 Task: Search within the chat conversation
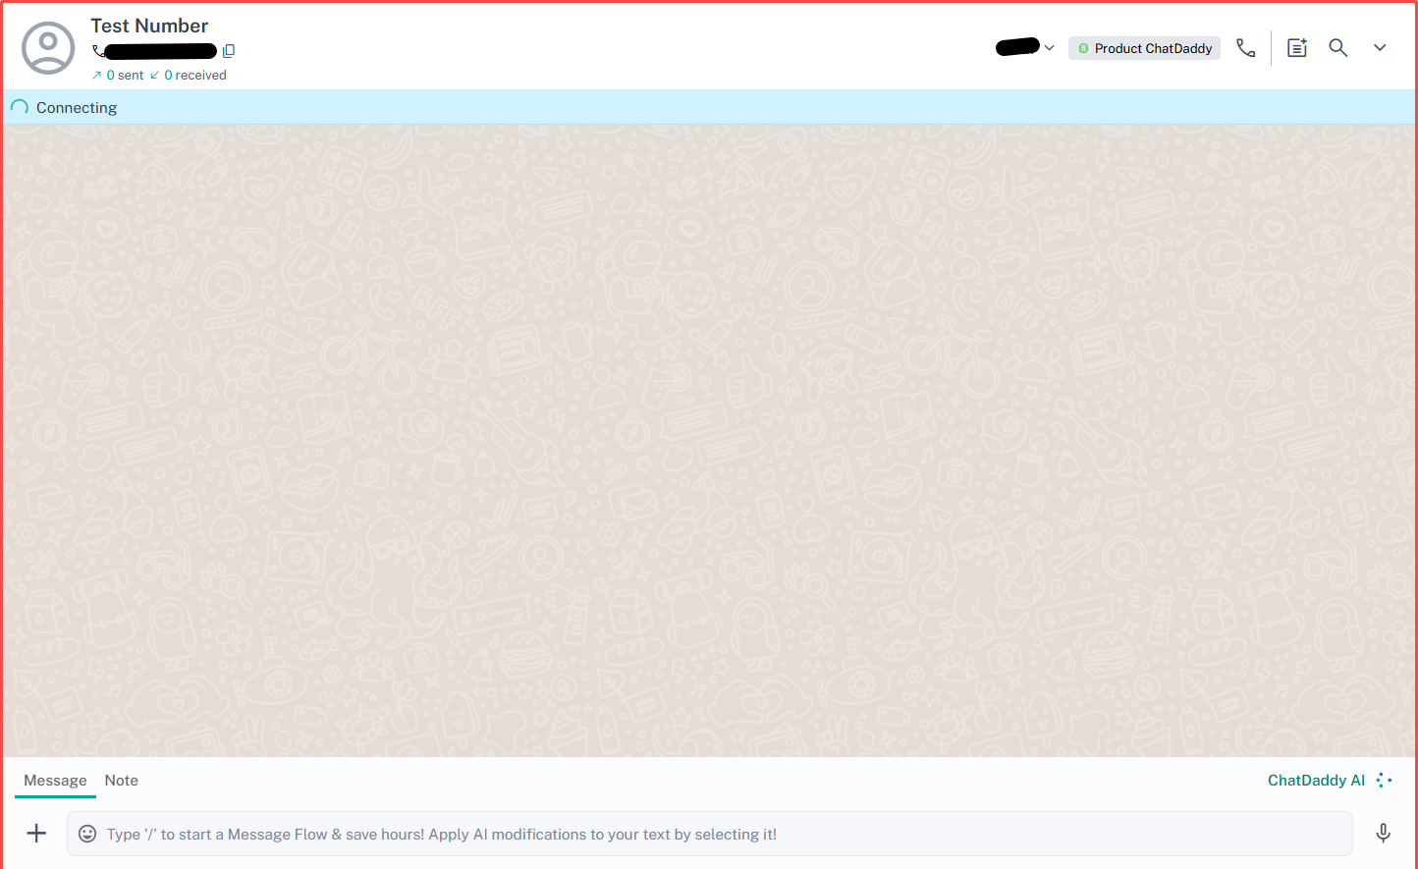(x=1338, y=47)
